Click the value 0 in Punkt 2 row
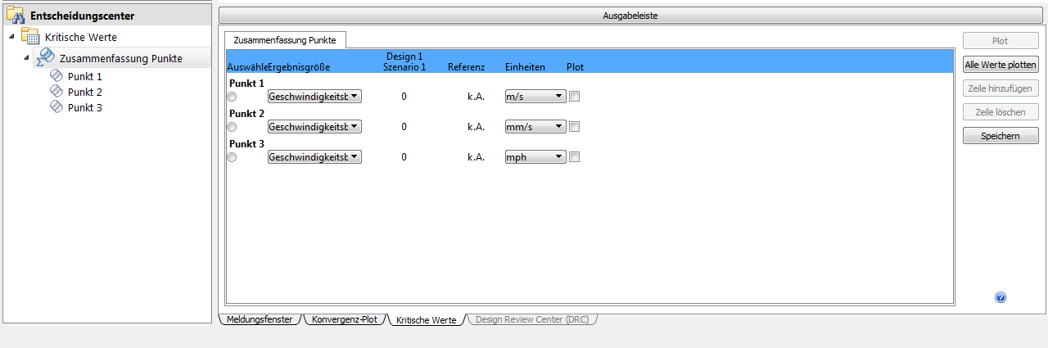 click(404, 127)
